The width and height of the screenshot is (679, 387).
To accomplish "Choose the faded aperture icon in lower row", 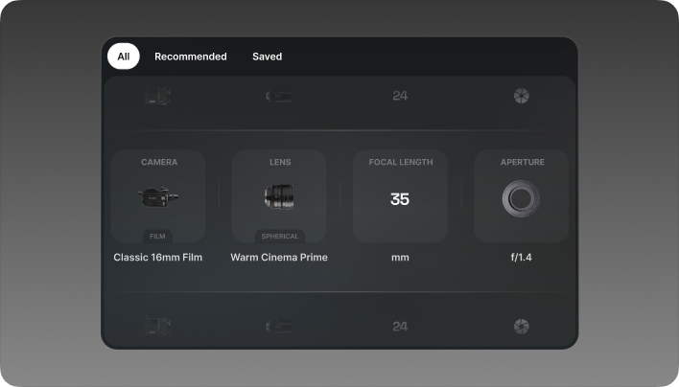I will pos(521,327).
